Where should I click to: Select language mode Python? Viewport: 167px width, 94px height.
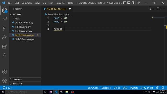(134, 88)
